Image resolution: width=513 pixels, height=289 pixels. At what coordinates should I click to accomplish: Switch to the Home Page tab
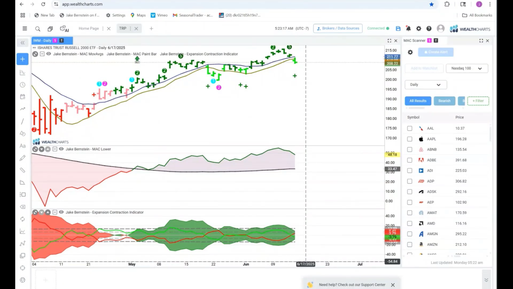pos(88,28)
